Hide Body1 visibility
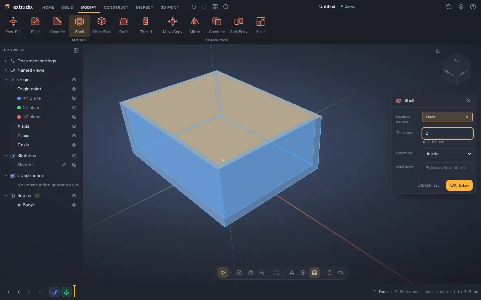This screenshot has height=300, width=481. [x=74, y=205]
